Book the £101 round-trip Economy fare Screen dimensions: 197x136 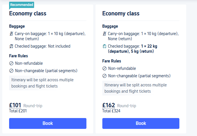(x=48, y=123)
